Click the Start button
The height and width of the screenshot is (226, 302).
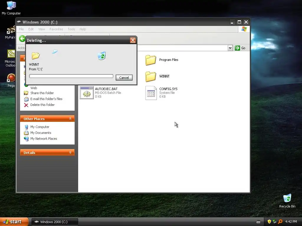point(14,222)
